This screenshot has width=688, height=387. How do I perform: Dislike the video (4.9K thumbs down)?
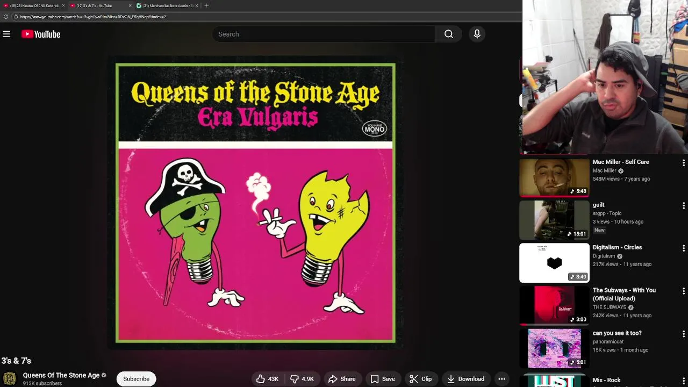pos(302,379)
